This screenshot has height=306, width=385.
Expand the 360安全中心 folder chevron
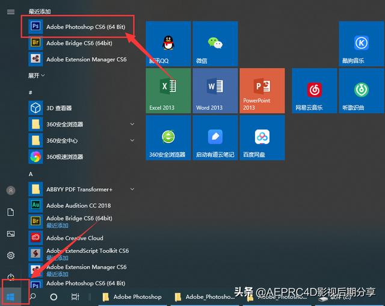tap(132, 141)
